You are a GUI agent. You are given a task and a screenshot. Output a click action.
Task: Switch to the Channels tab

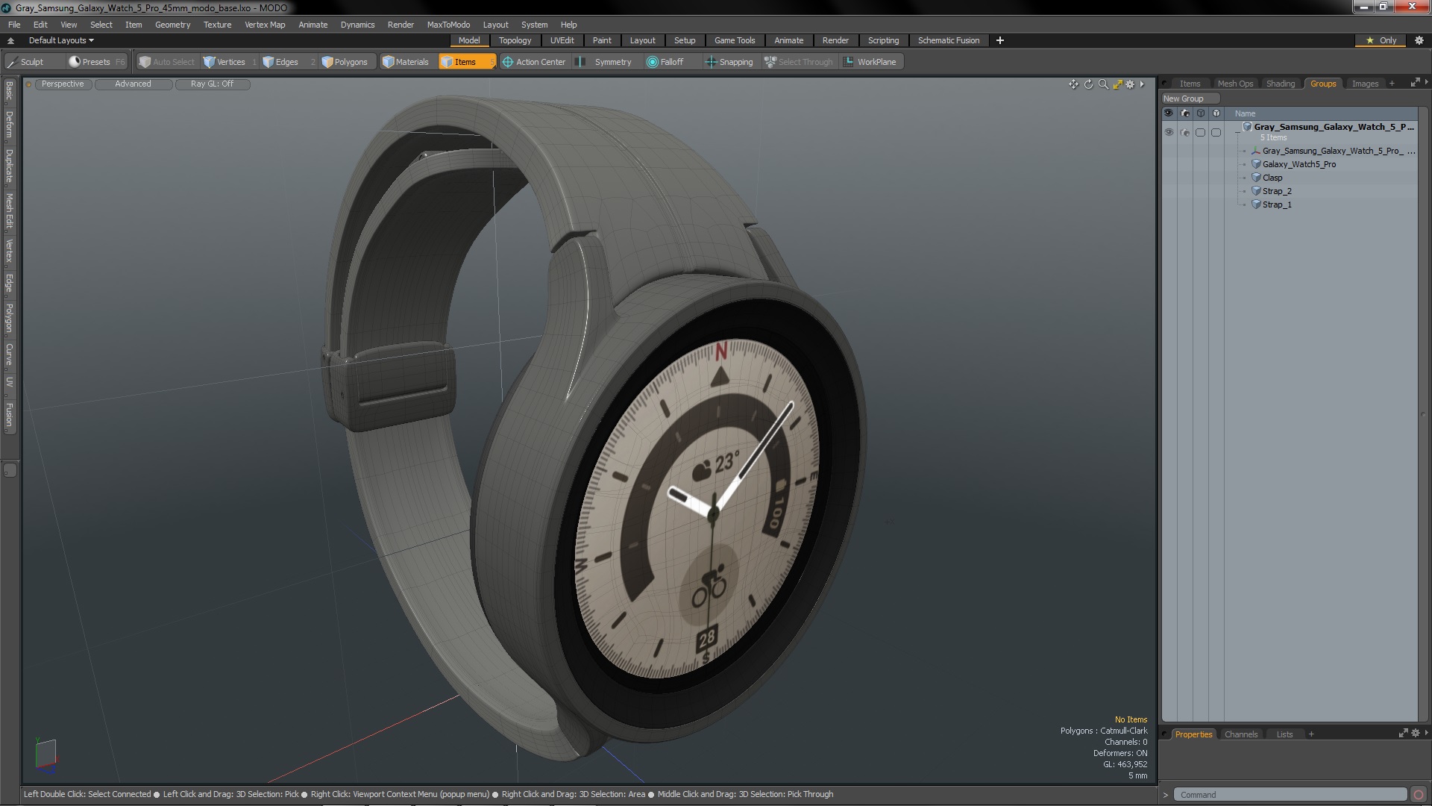1241,734
